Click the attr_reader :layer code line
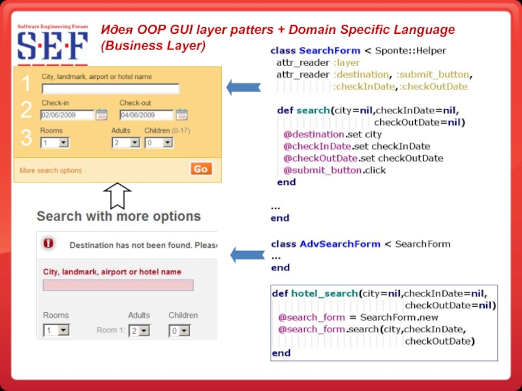 coord(318,63)
